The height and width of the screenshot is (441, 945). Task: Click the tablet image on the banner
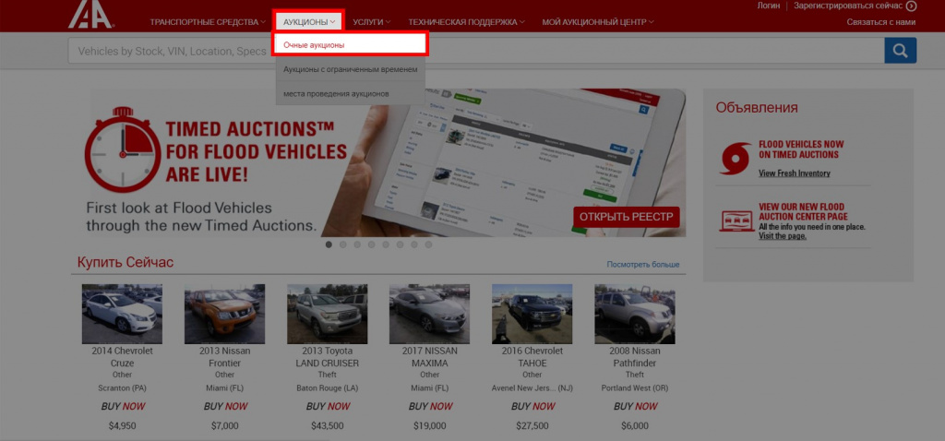point(519,162)
